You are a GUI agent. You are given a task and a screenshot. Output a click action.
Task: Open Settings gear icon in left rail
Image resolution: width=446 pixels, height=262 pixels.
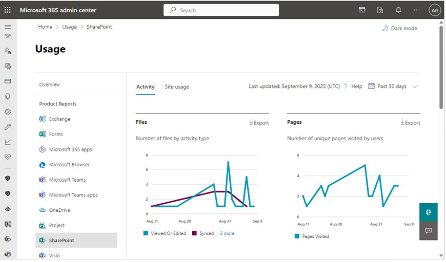point(8,112)
